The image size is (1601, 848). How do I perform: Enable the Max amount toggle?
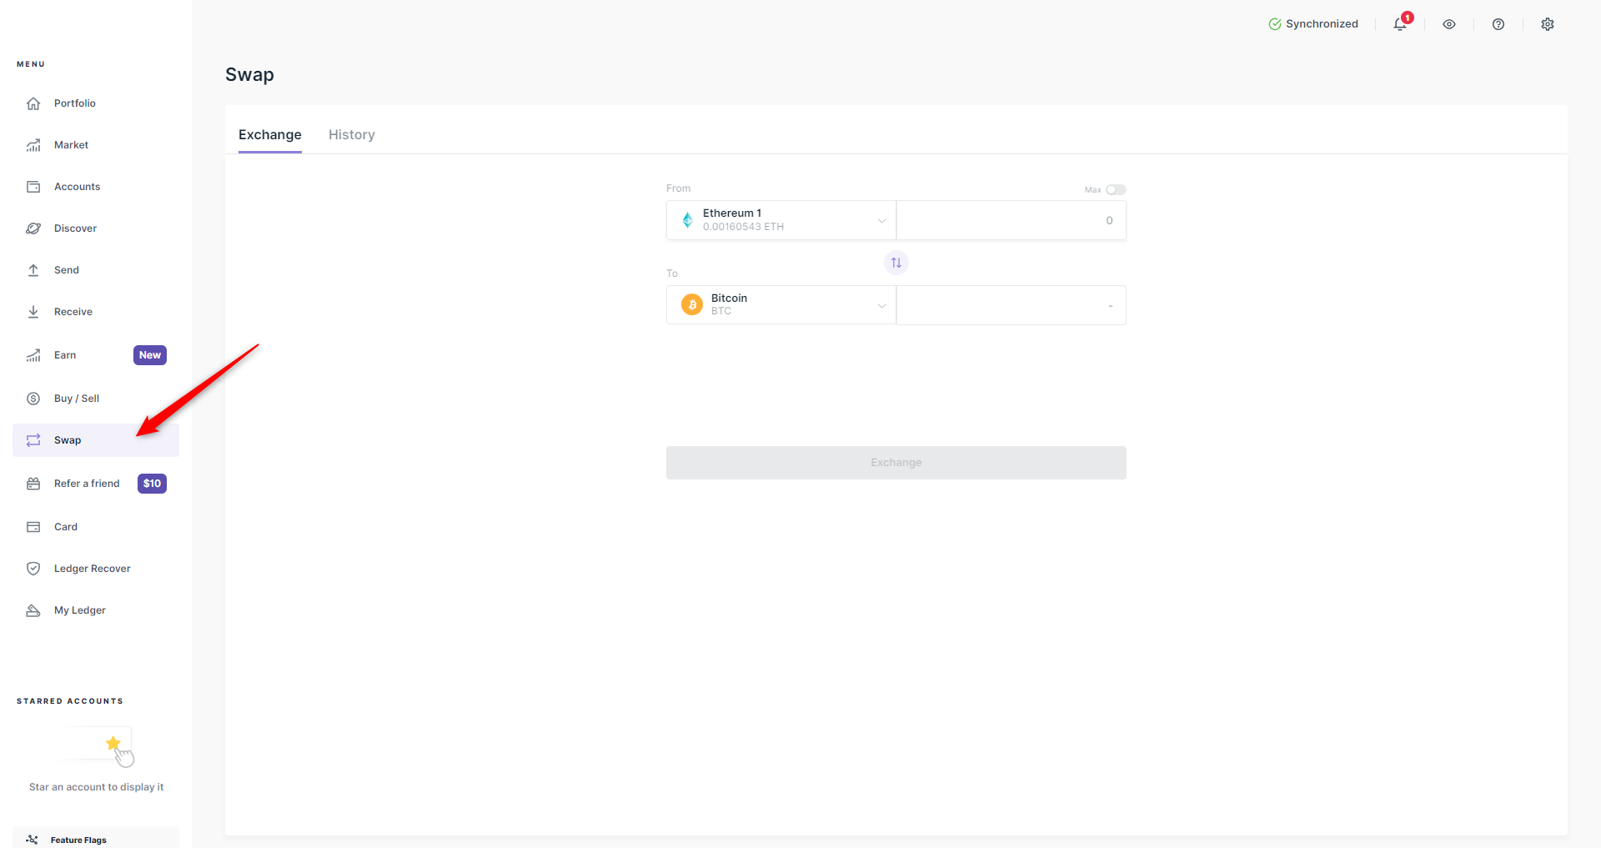pyautogui.click(x=1115, y=190)
